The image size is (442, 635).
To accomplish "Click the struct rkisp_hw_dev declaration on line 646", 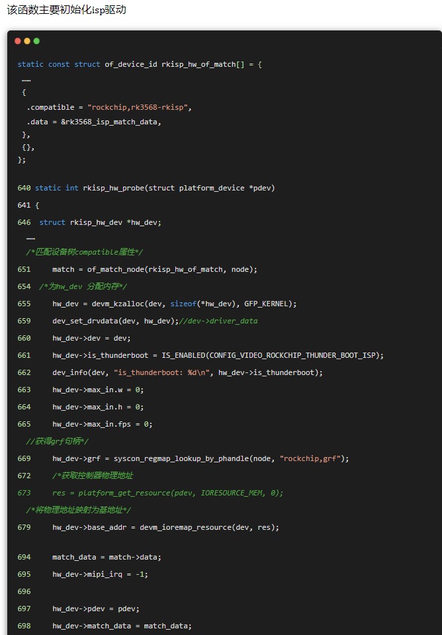I will tap(100, 222).
